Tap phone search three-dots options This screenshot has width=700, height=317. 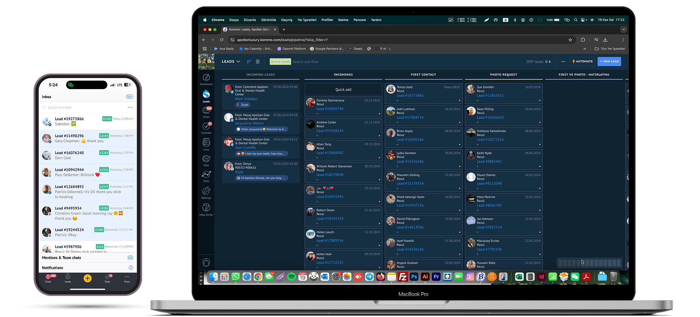tap(130, 108)
